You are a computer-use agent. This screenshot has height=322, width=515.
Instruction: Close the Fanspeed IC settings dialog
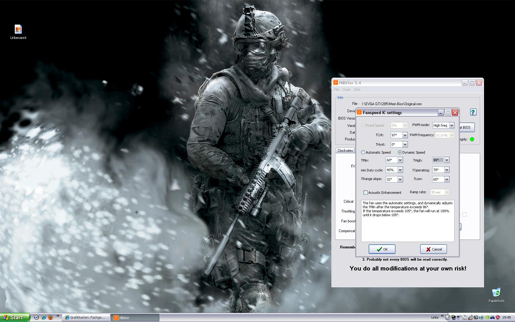click(x=455, y=113)
